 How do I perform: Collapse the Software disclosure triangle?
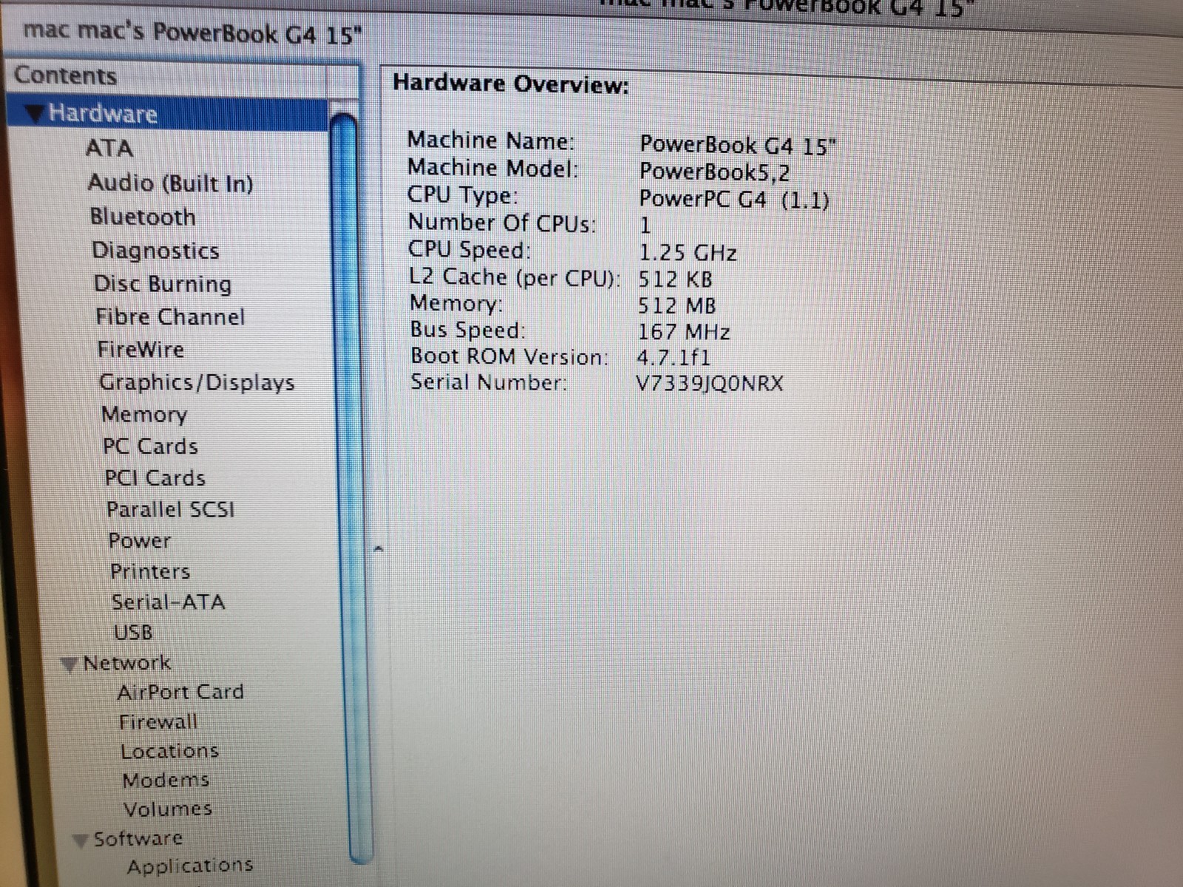tap(81, 840)
